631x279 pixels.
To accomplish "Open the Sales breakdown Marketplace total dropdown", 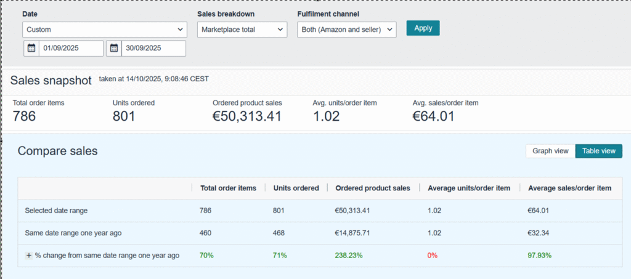I will pos(242,30).
